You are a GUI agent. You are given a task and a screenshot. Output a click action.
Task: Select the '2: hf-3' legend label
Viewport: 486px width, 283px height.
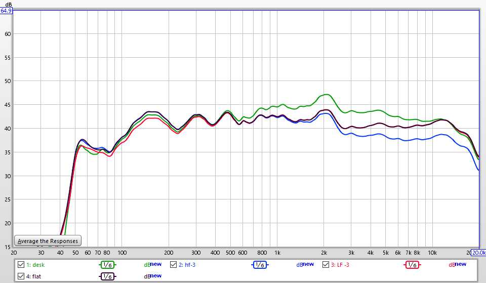[186, 264]
